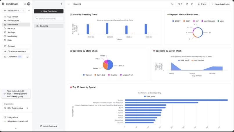Toggle MASTERCARD legend item
This screenshot has width=234, height=132.
(208, 21)
